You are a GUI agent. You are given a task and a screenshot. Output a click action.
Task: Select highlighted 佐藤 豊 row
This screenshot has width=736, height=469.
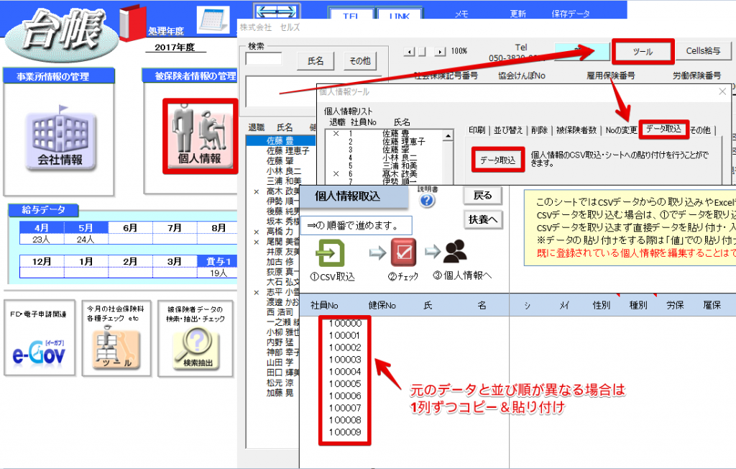[x=281, y=140]
